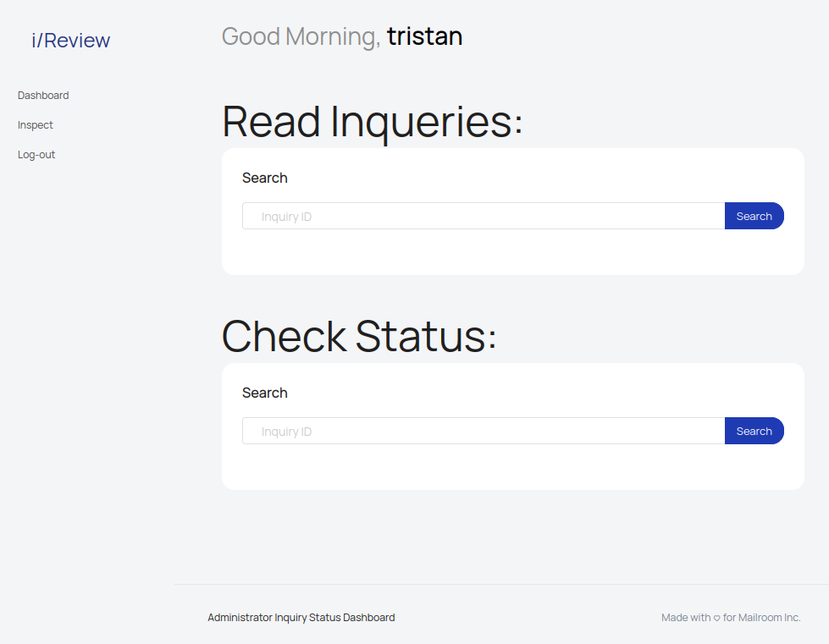
Task: Go to the Inspect page
Action: (36, 125)
